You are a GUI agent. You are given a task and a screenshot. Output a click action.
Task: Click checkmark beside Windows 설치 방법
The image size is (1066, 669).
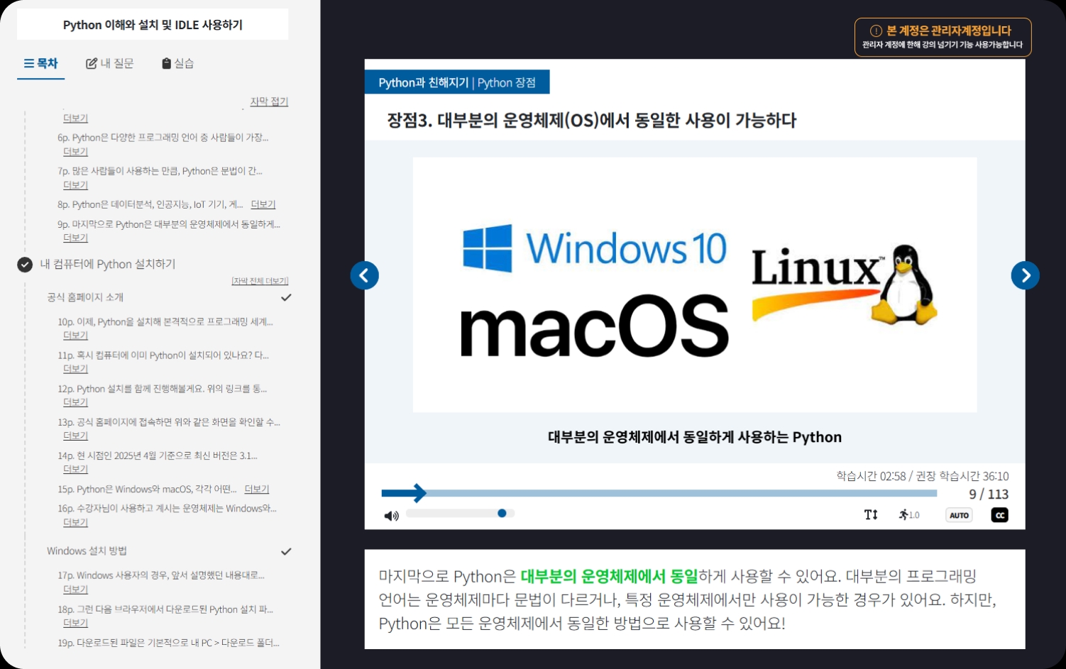tap(286, 551)
